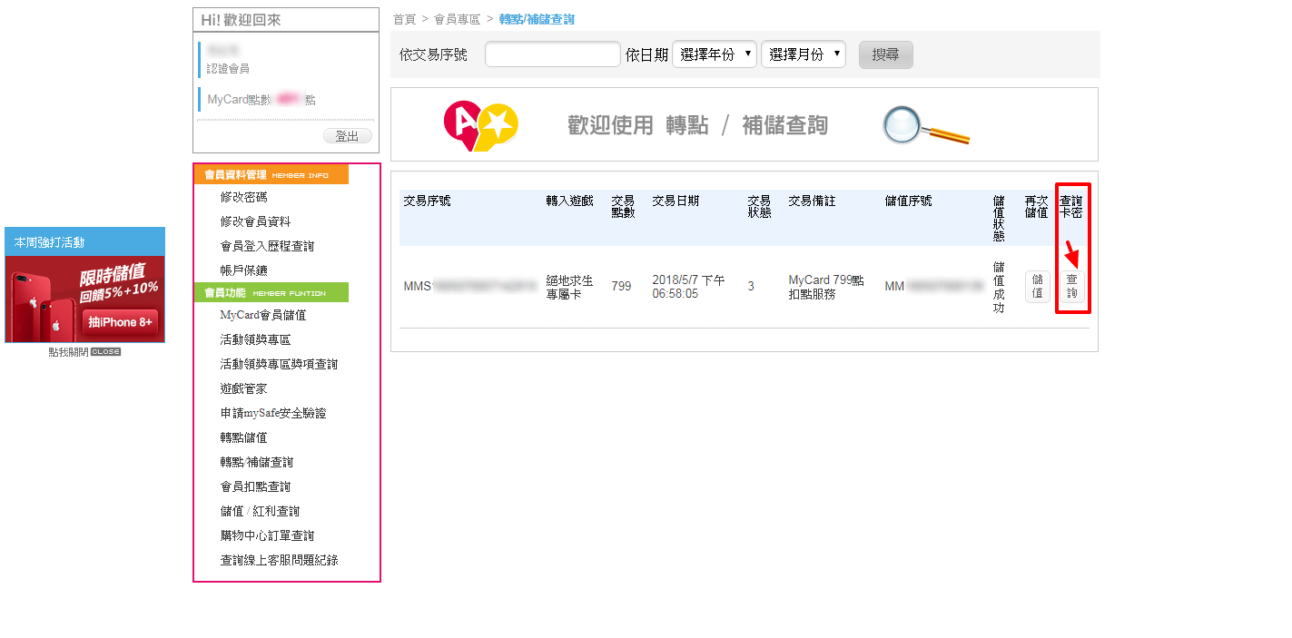
Task: Open 查詢線上客服問題紀錄 sidebar item
Action: click(x=279, y=560)
